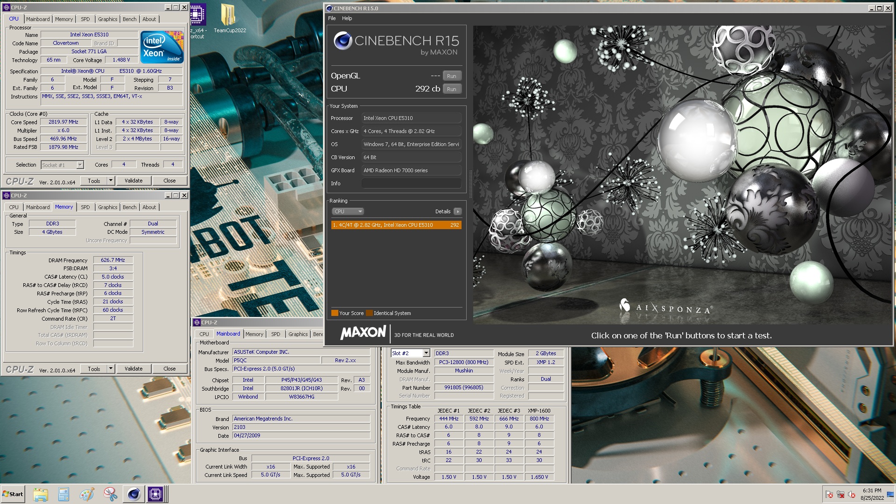The width and height of the screenshot is (896, 504).
Task: Click Tools button in the Memory window
Action: [94, 369]
